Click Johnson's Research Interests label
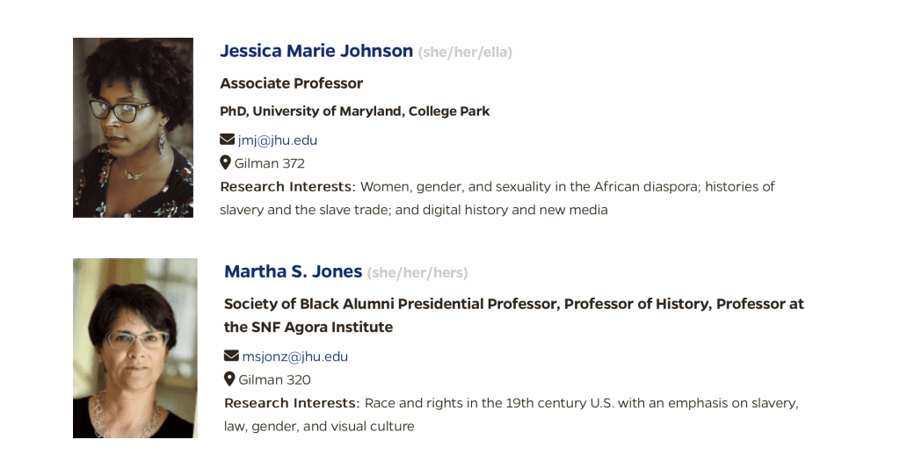This screenshot has height=461, width=900. pyautogui.click(x=287, y=187)
